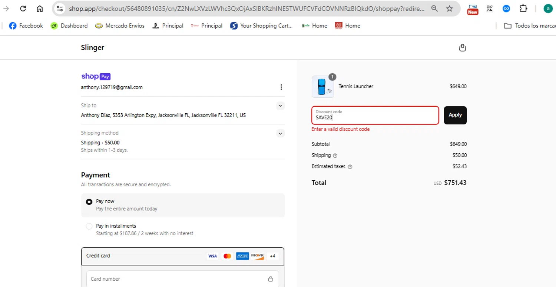Image resolution: width=556 pixels, height=287 pixels.
Task: Reload the page with the browser refresh icon
Action: coord(23,9)
